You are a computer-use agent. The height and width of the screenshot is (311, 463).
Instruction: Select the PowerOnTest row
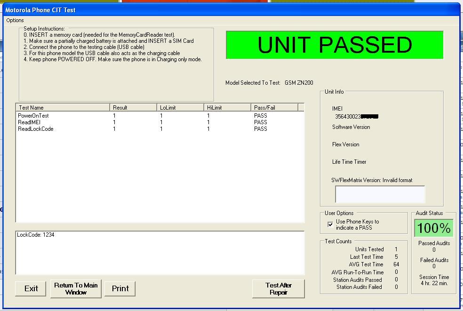click(x=160, y=116)
